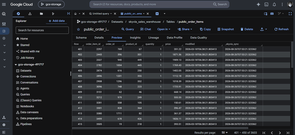The width and height of the screenshot is (295, 135).
Task: Click the Query button
Action: [x=128, y=29]
